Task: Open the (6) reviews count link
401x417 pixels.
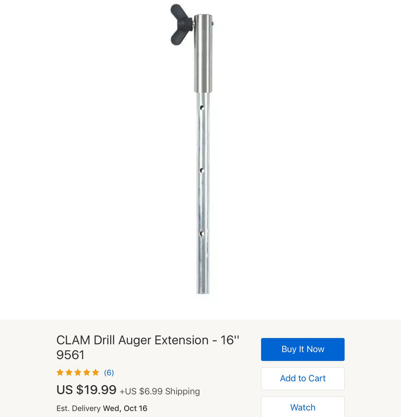Action: tap(109, 372)
